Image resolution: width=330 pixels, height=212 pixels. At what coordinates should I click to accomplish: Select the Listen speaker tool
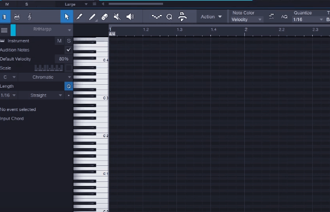[x=130, y=17]
